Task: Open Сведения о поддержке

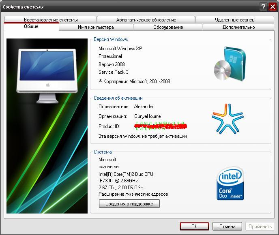Action: click(x=129, y=204)
